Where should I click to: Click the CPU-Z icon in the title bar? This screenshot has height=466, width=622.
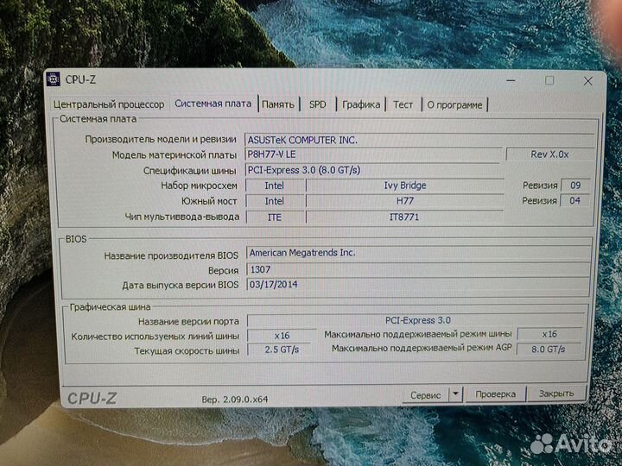(54, 79)
